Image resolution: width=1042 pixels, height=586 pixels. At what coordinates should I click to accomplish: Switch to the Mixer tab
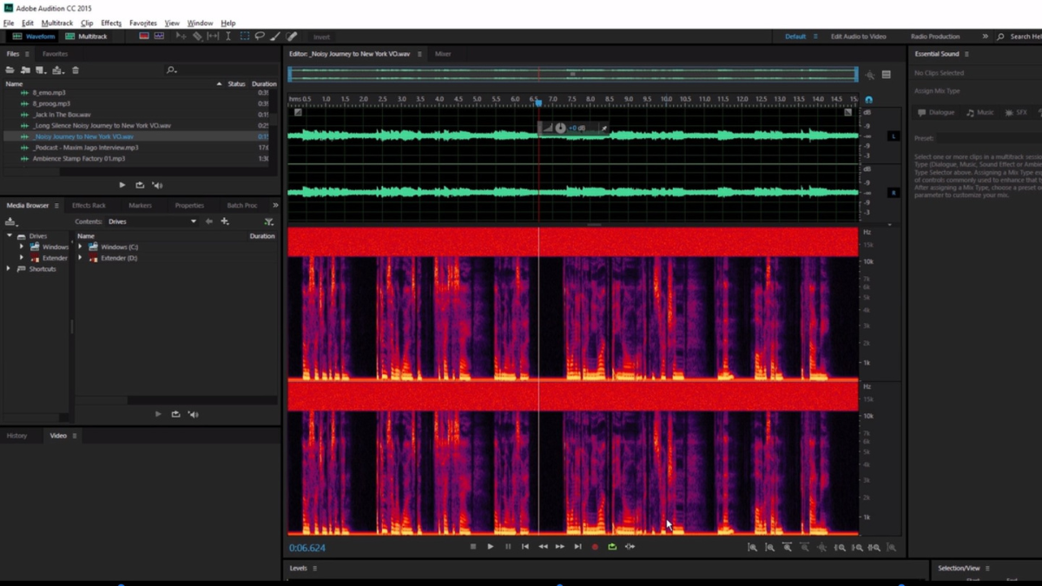443,53
